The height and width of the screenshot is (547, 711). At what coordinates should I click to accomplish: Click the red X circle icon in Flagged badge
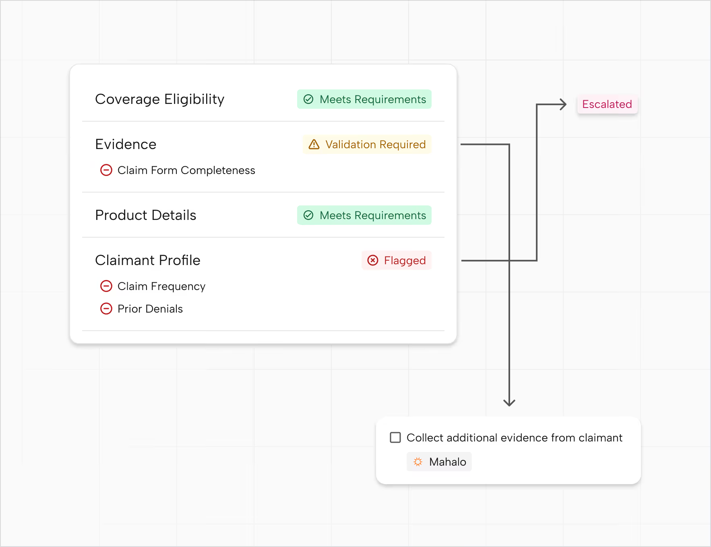coord(373,260)
